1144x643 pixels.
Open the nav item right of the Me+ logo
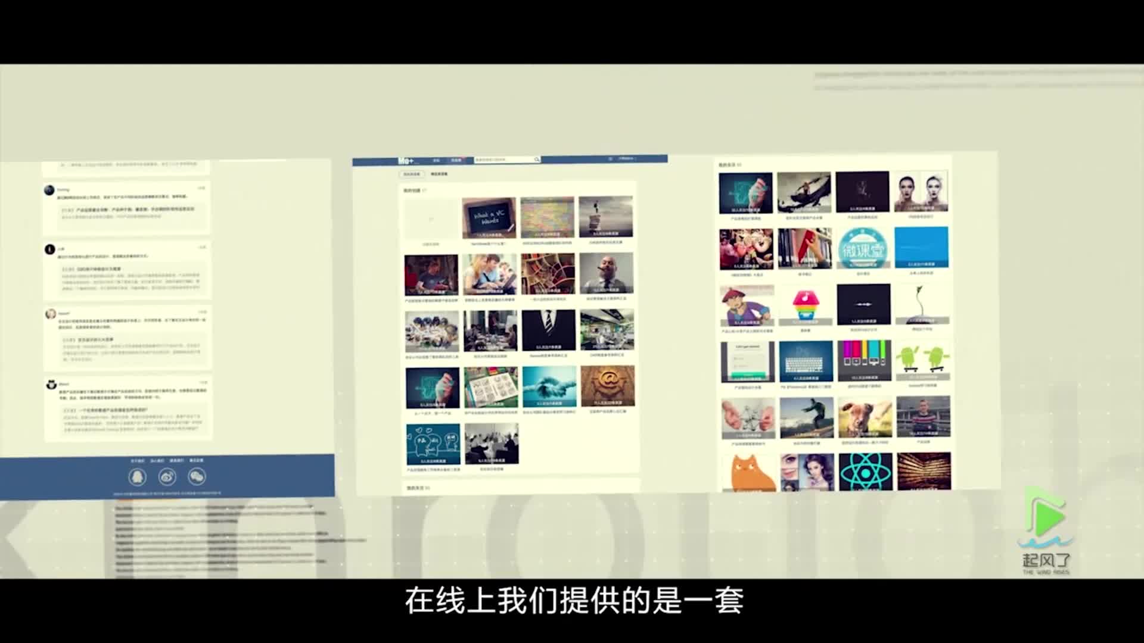[x=436, y=161]
